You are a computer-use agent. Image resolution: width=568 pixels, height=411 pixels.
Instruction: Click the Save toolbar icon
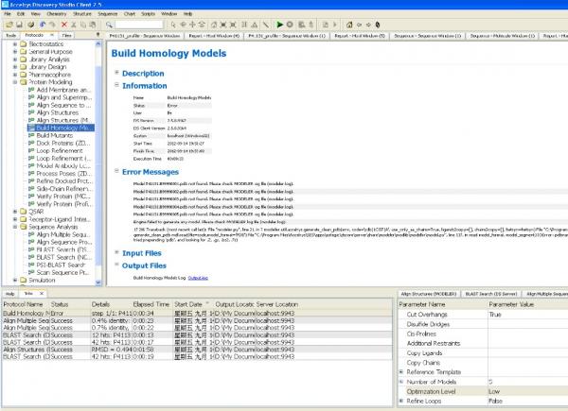pos(19,25)
